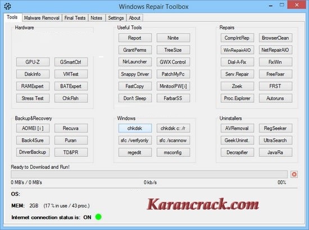
Task: Open WinRepairAIO
Action: 237,50
